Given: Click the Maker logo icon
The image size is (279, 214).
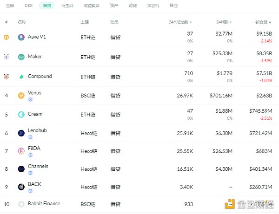Looking at the screenshot, I should 21,57.
